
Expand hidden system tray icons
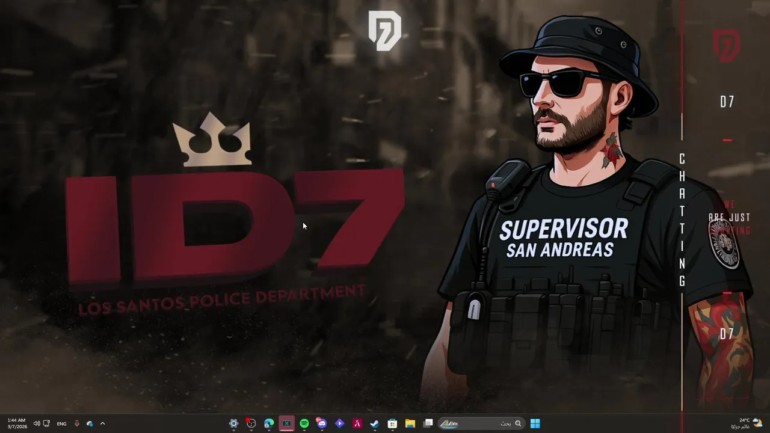[x=102, y=423]
